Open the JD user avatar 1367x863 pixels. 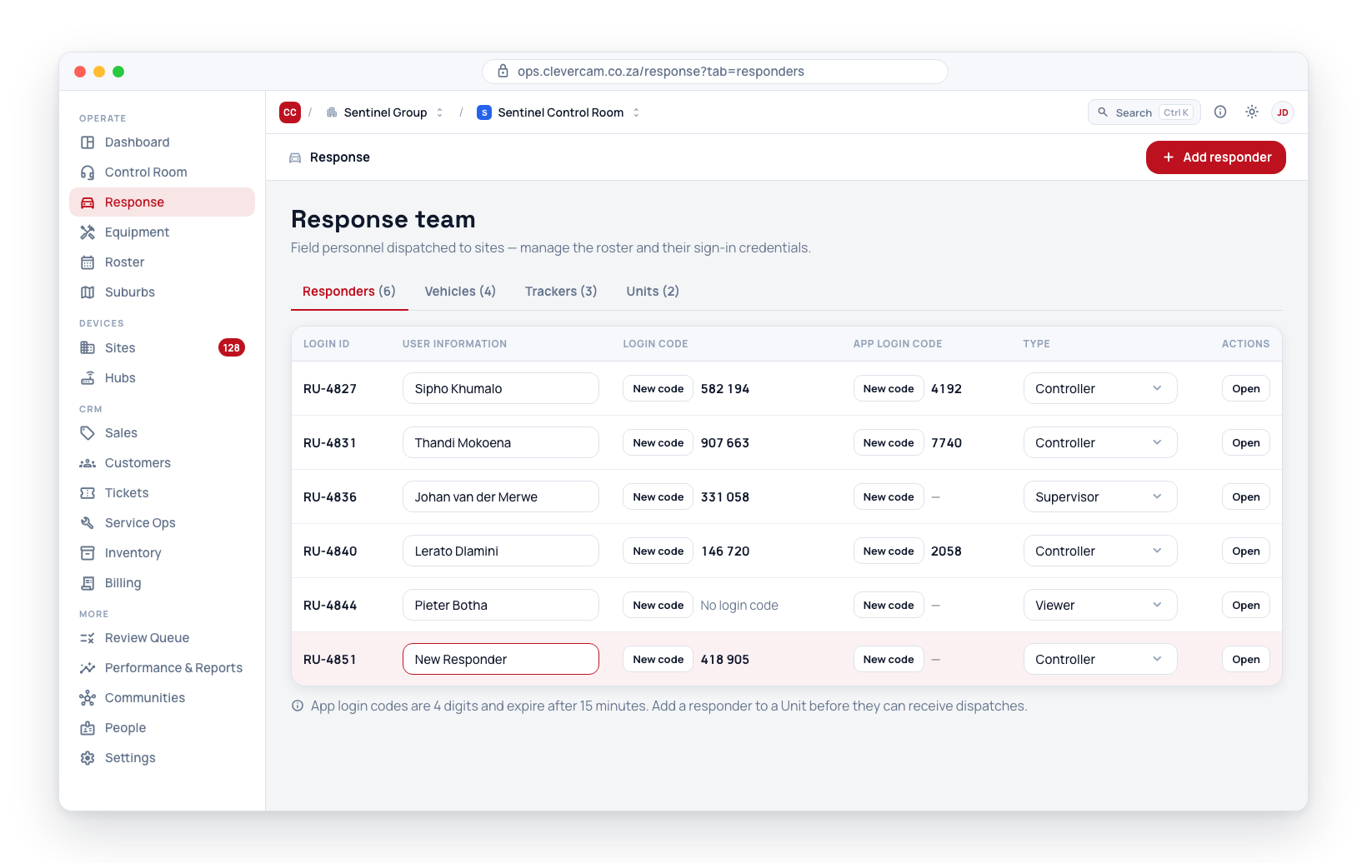click(x=1283, y=112)
